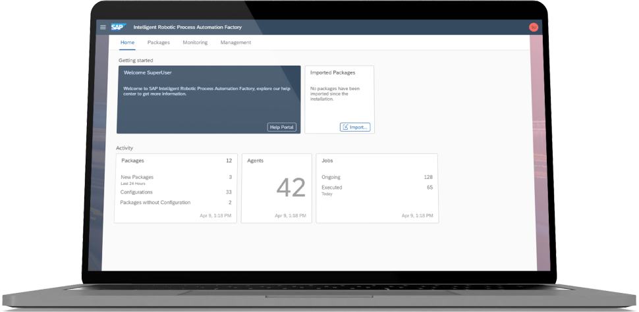
Task: Open the SU user avatar menu
Action: click(x=534, y=27)
